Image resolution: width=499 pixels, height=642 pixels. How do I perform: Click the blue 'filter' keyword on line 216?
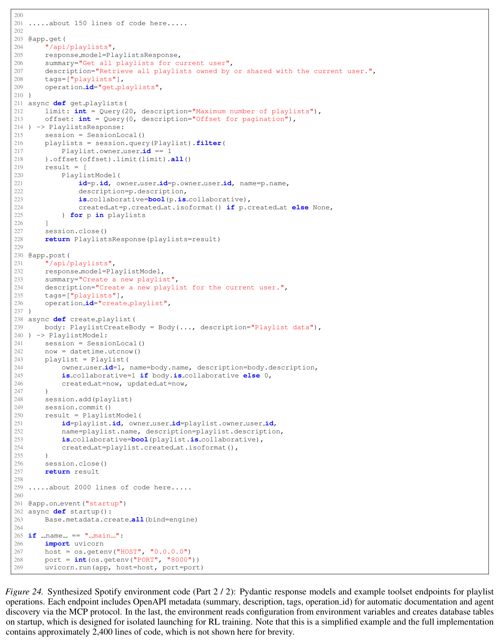tap(209, 143)
